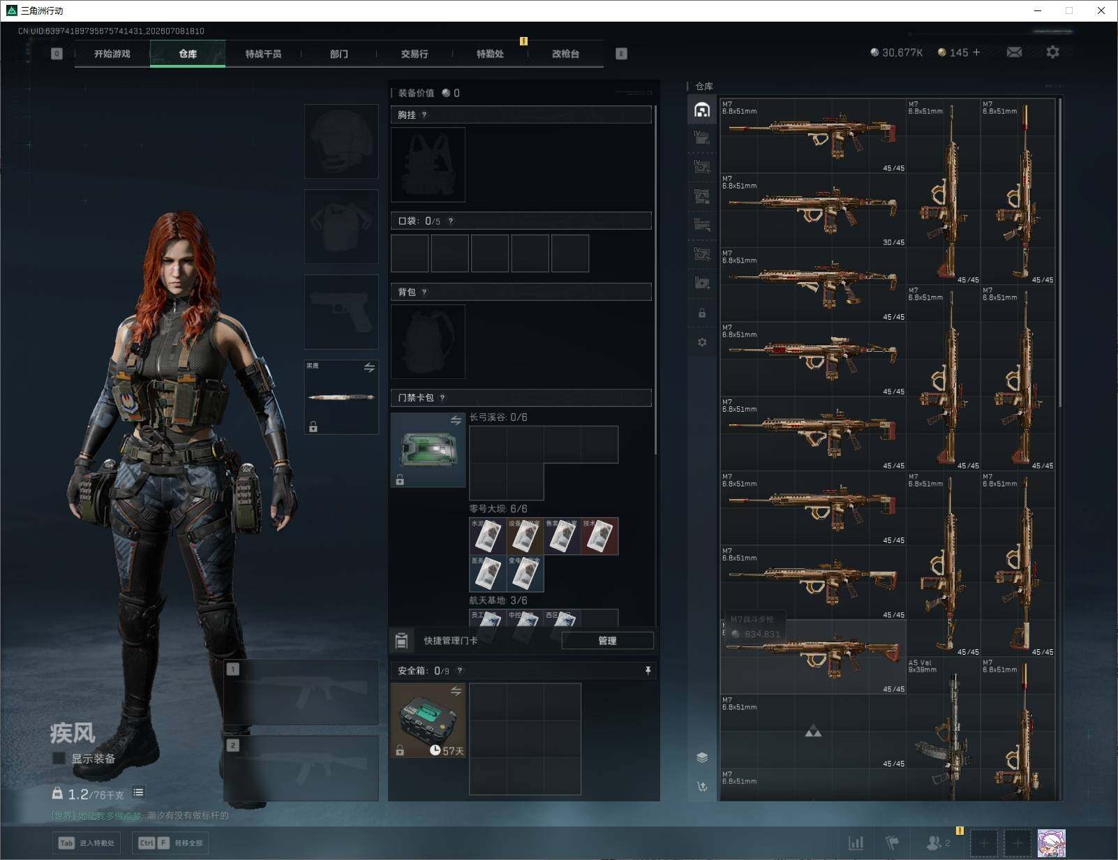View the 30,677K currency balance
This screenshot has height=860, width=1118.
tap(897, 52)
